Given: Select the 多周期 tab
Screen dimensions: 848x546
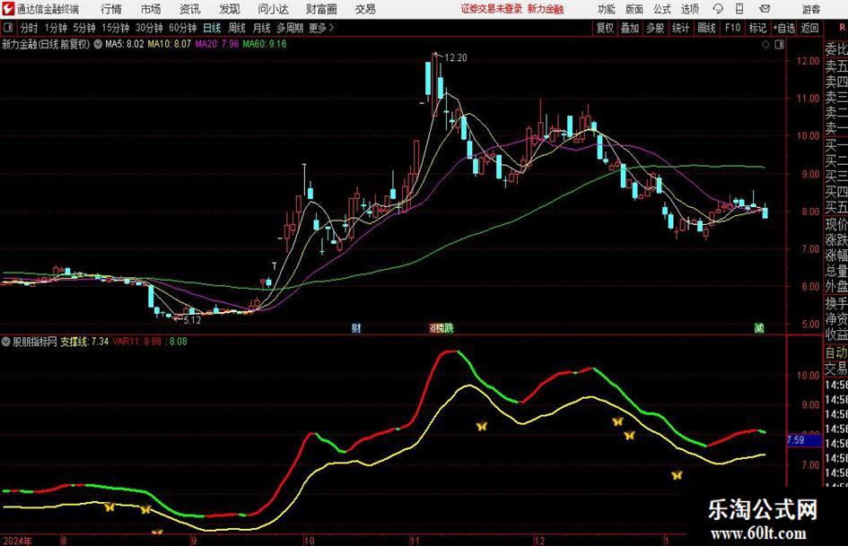Looking at the screenshot, I should point(289,28).
